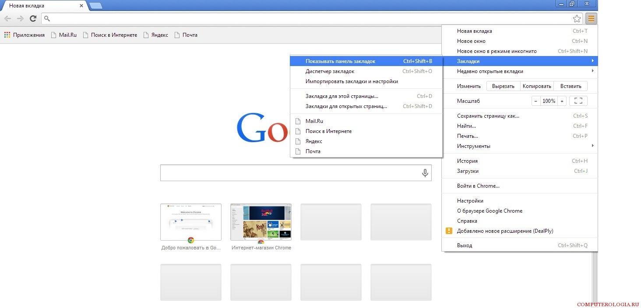Open the Приложения apps grid icon
Screen dimensions: 641x308
coord(7,35)
